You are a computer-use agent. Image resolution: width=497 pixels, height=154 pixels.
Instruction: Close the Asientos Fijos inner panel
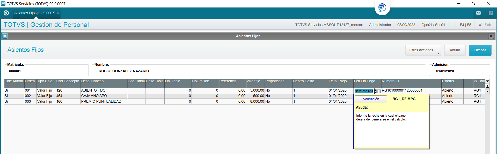(x=491, y=36)
